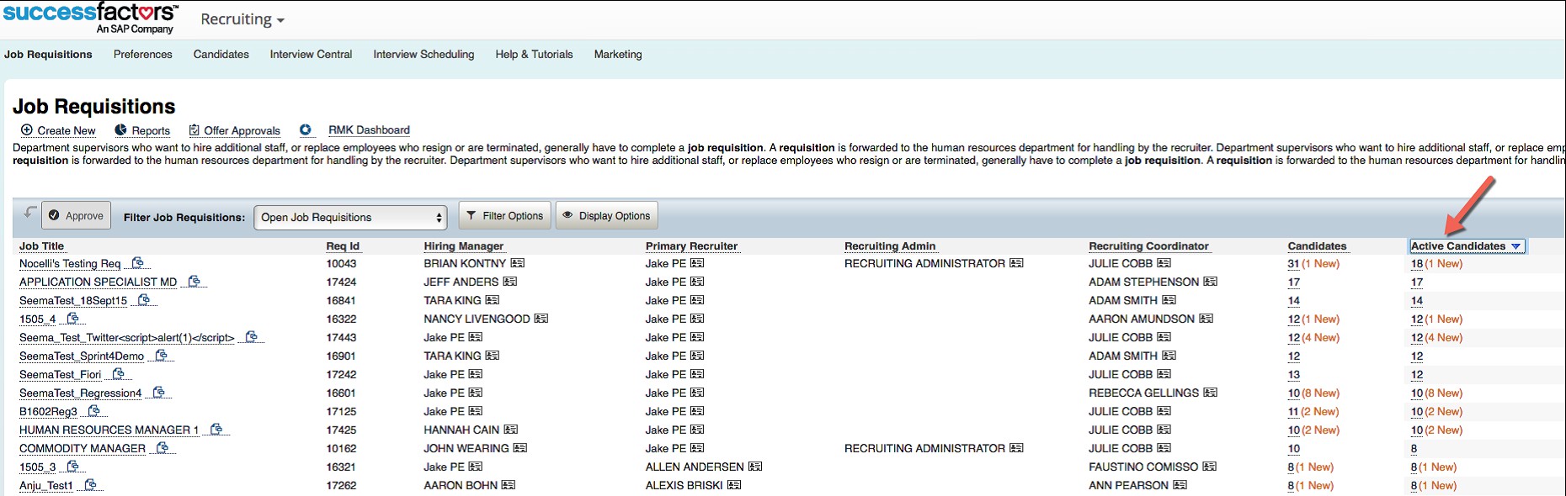Click the return arrow icon left of Approve
This screenshot has height=496, width=1566.
click(x=29, y=213)
